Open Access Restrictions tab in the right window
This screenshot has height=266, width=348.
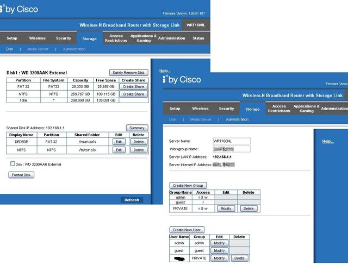click(x=279, y=109)
